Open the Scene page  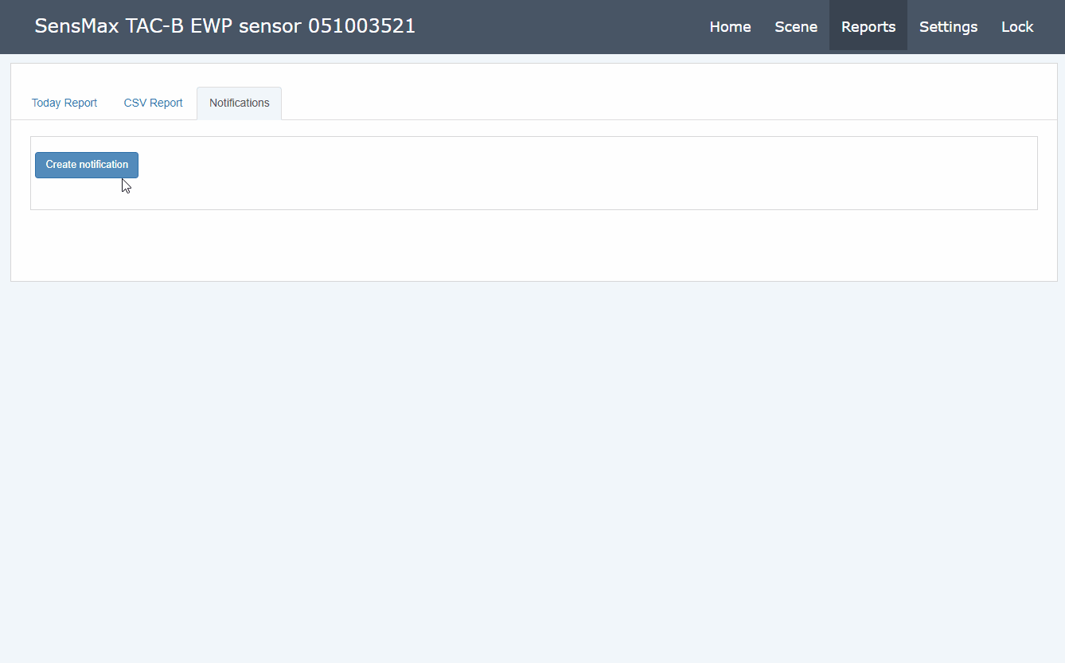coord(796,26)
